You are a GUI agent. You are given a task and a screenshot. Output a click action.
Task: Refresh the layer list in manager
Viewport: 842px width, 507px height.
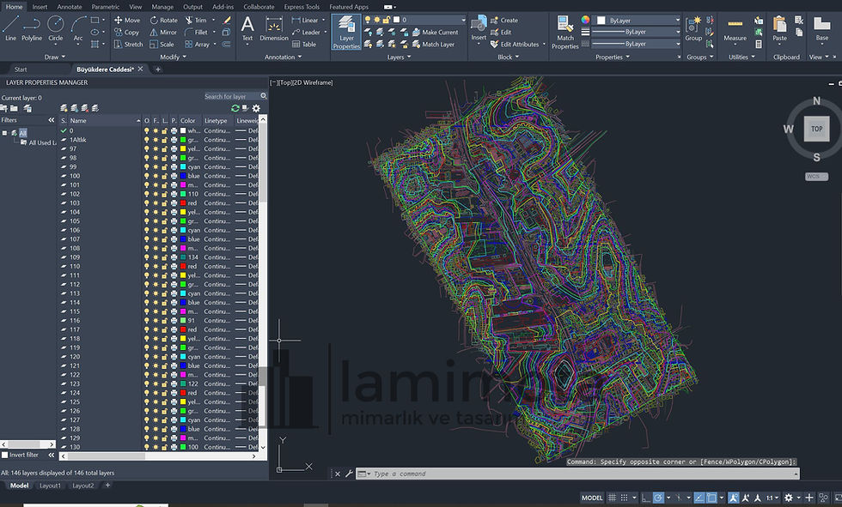pos(235,108)
